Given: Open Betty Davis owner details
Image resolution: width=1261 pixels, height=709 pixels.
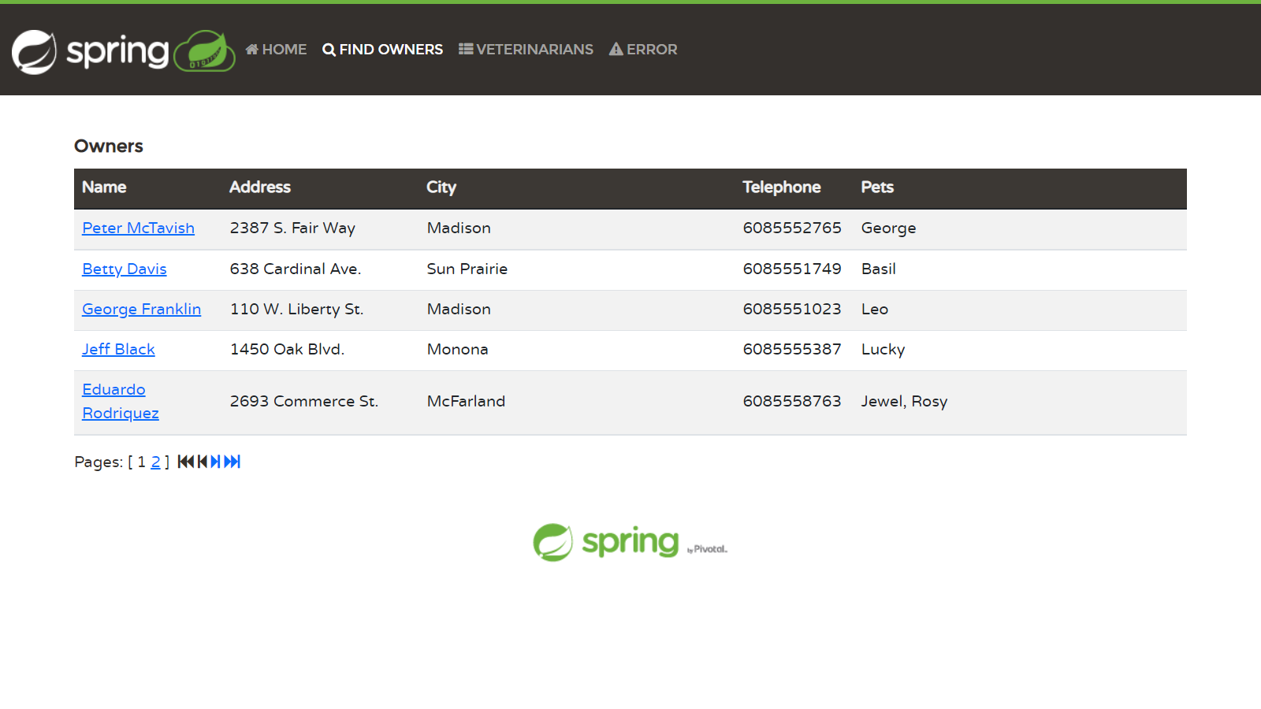Looking at the screenshot, I should coord(125,269).
